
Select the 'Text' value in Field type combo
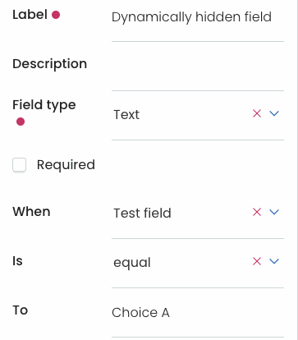[x=126, y=114]
